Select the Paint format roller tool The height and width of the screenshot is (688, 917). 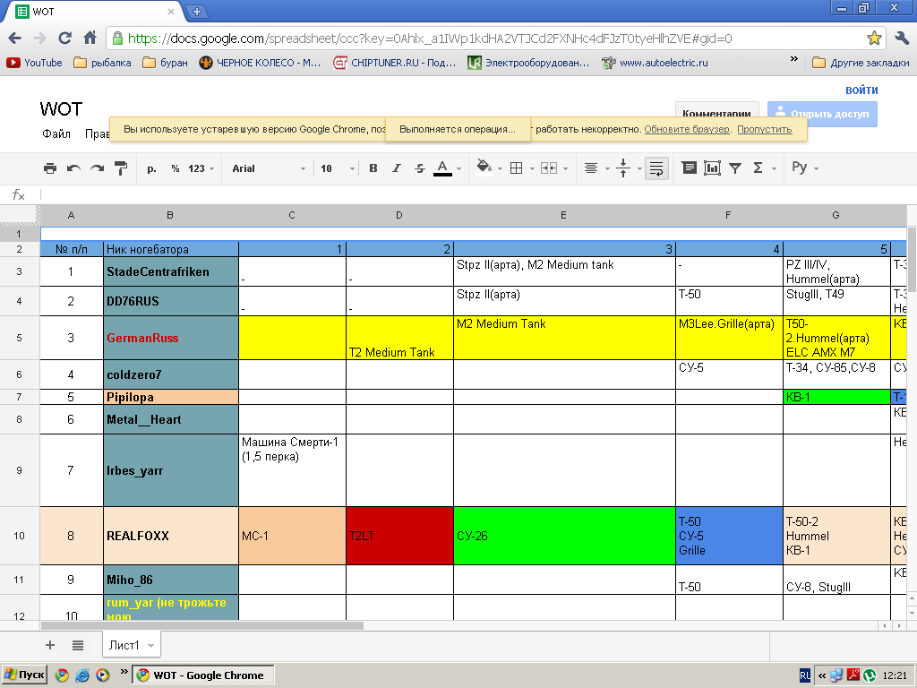pos(121,168)
